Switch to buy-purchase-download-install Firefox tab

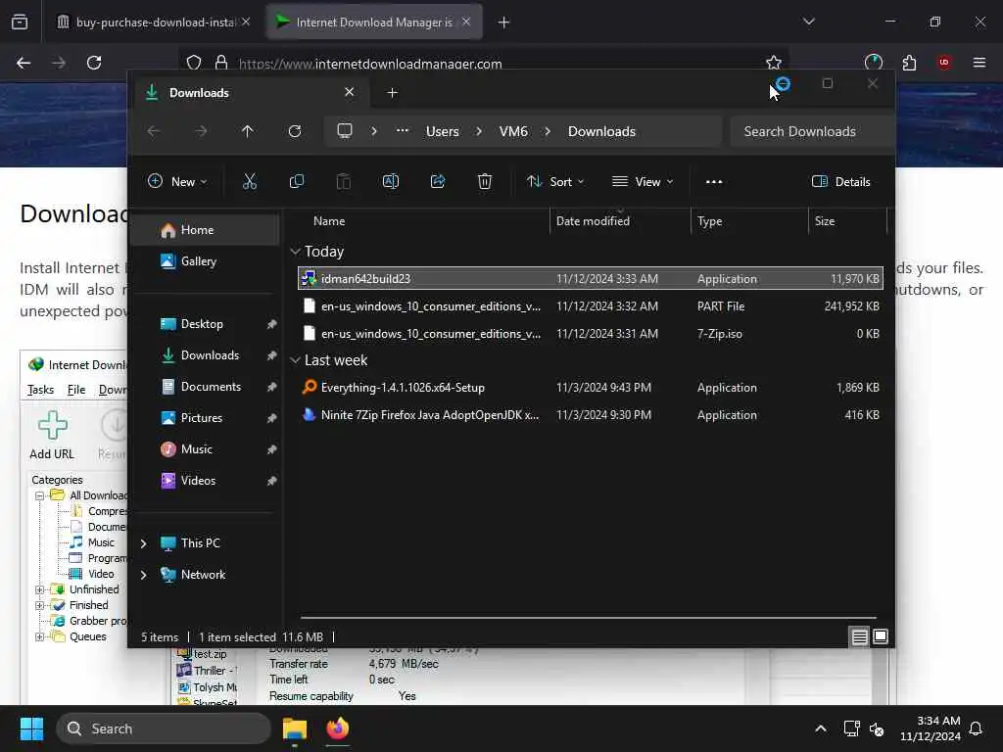click(152, 23)
